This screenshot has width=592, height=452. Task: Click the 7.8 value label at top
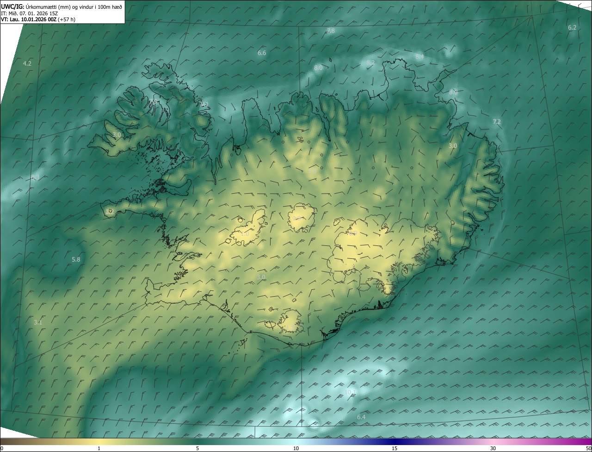(x=331, y=31)
